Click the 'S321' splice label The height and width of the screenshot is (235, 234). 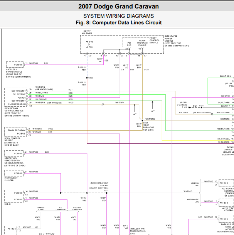pos(145,123)
